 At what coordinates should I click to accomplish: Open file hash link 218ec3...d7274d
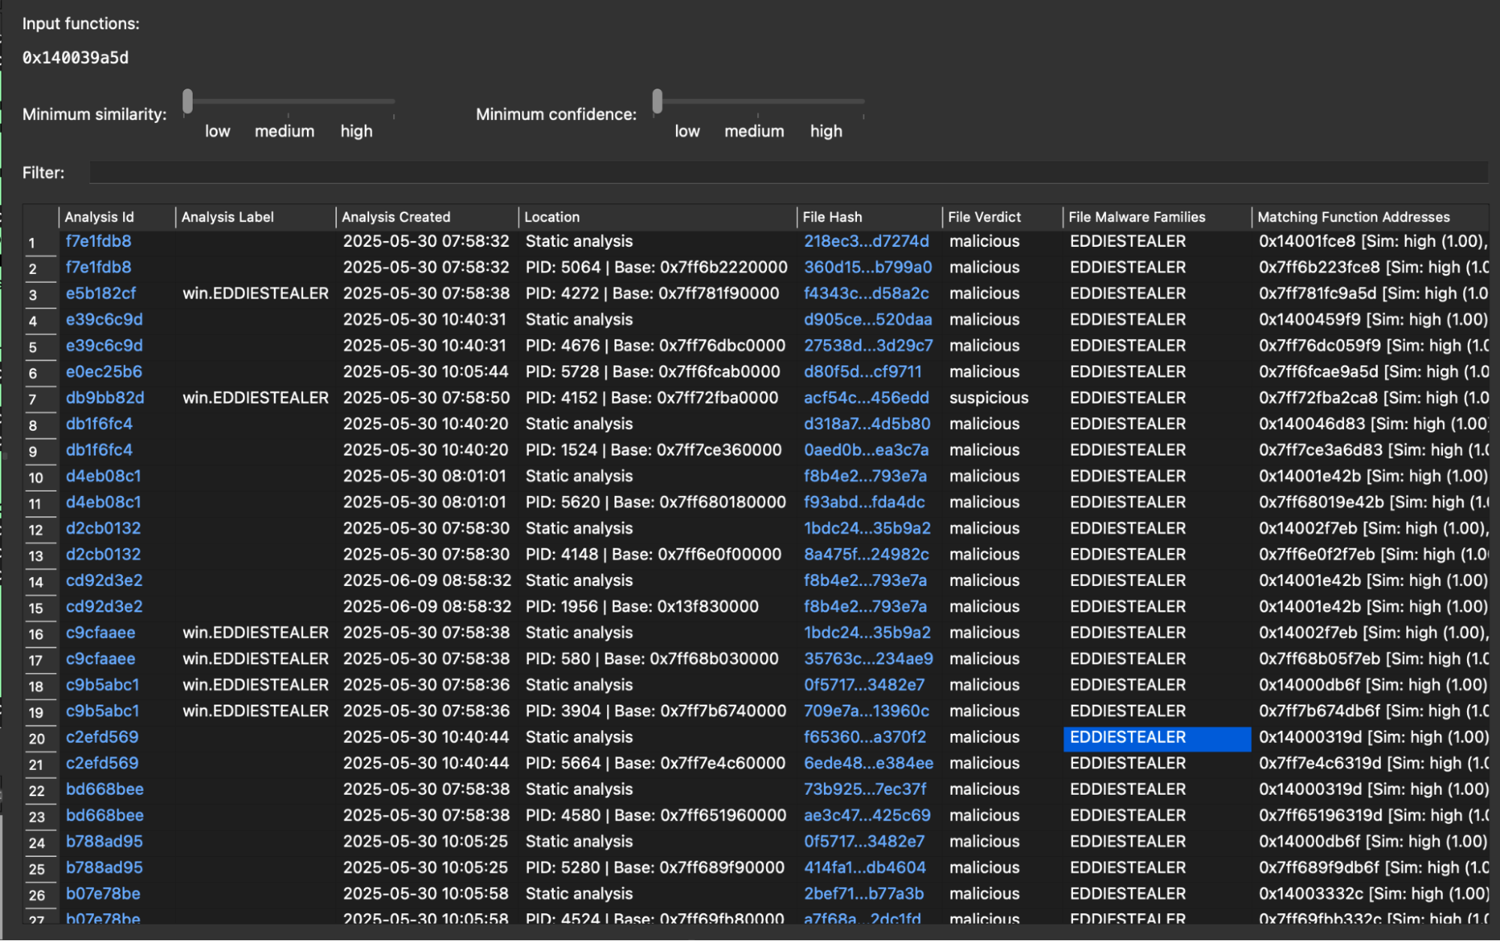pos(866,241)
